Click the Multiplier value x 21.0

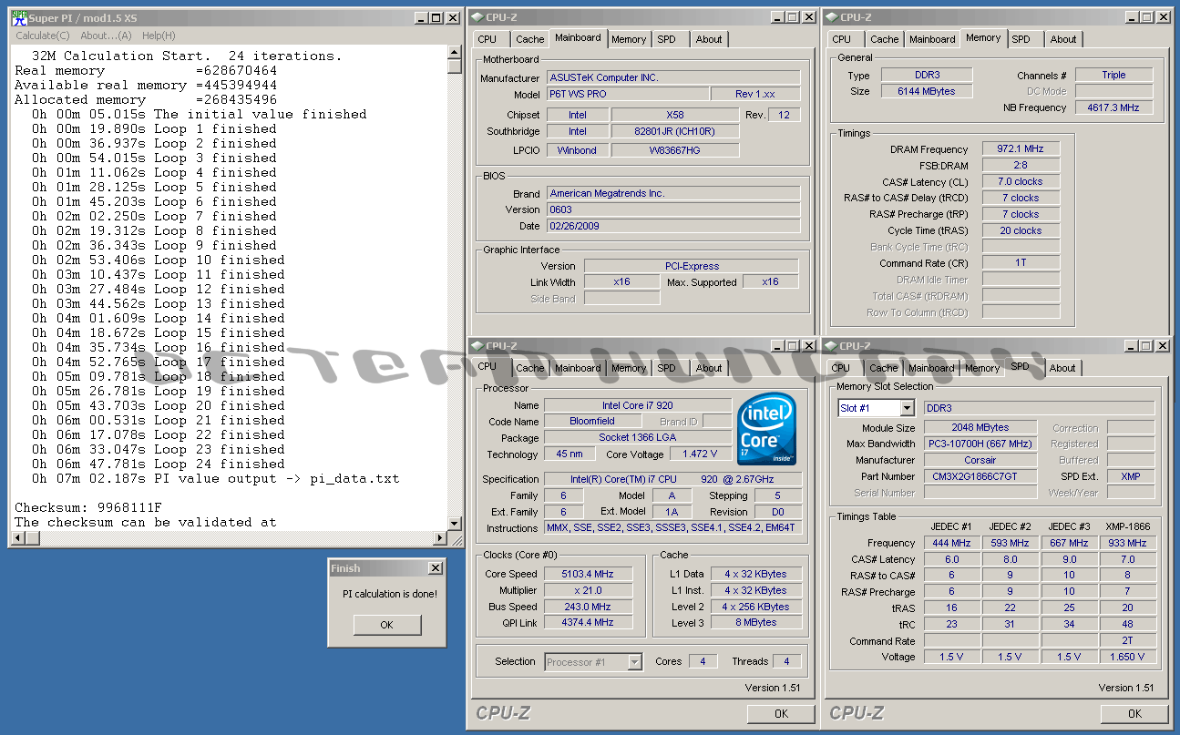point(588,590)
